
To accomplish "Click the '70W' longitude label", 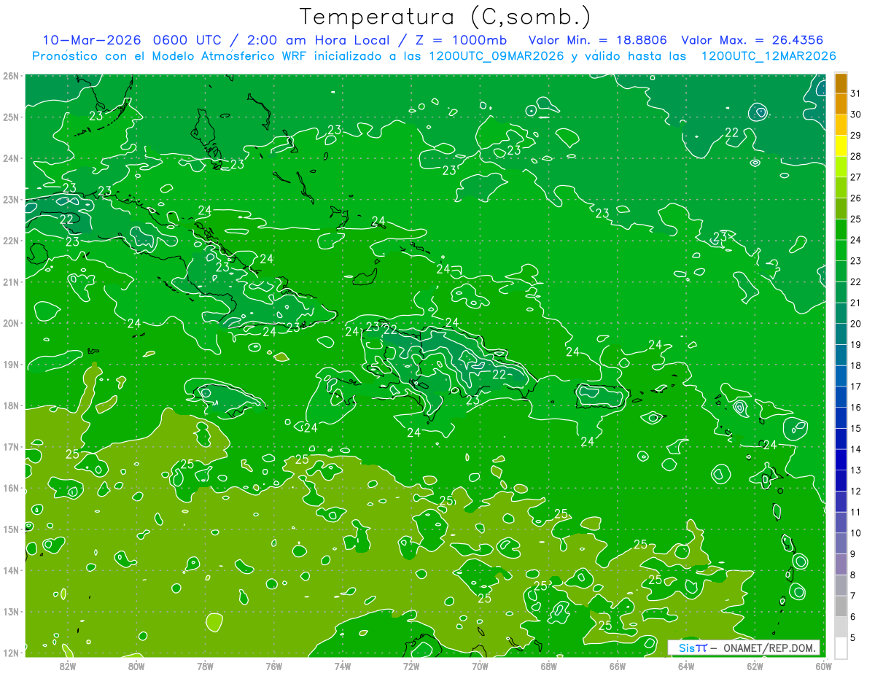I will click(x=480, y=666).
